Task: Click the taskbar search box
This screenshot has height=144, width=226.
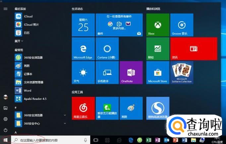Action: point(51,140)
